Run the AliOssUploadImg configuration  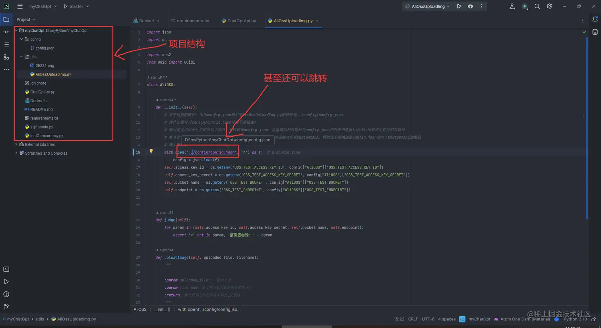click(459, 6)
